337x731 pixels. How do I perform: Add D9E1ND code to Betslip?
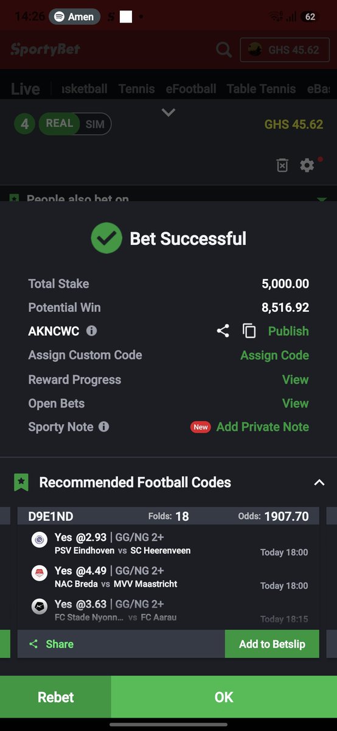click(272, 644)
